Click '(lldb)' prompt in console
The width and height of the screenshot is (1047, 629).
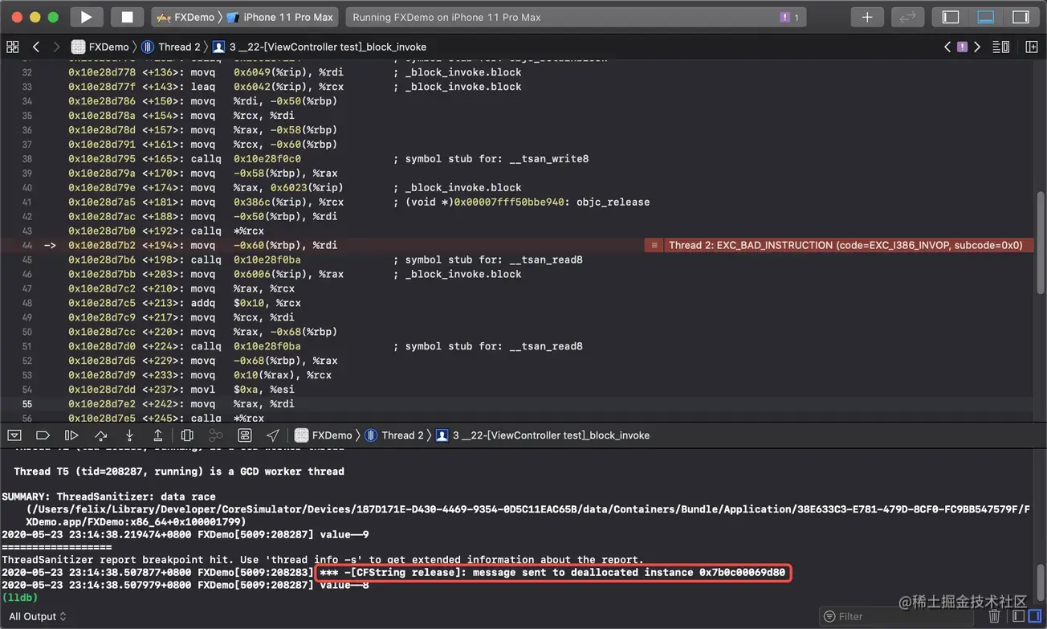[20, 598]
